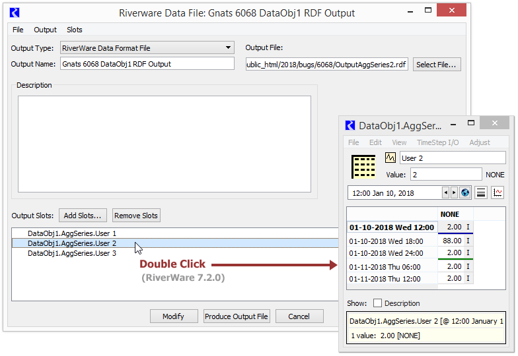Click the Add Slots... button
Image resolution: width=518 pixels, height=356 pixels.
(x=83, y=216)
